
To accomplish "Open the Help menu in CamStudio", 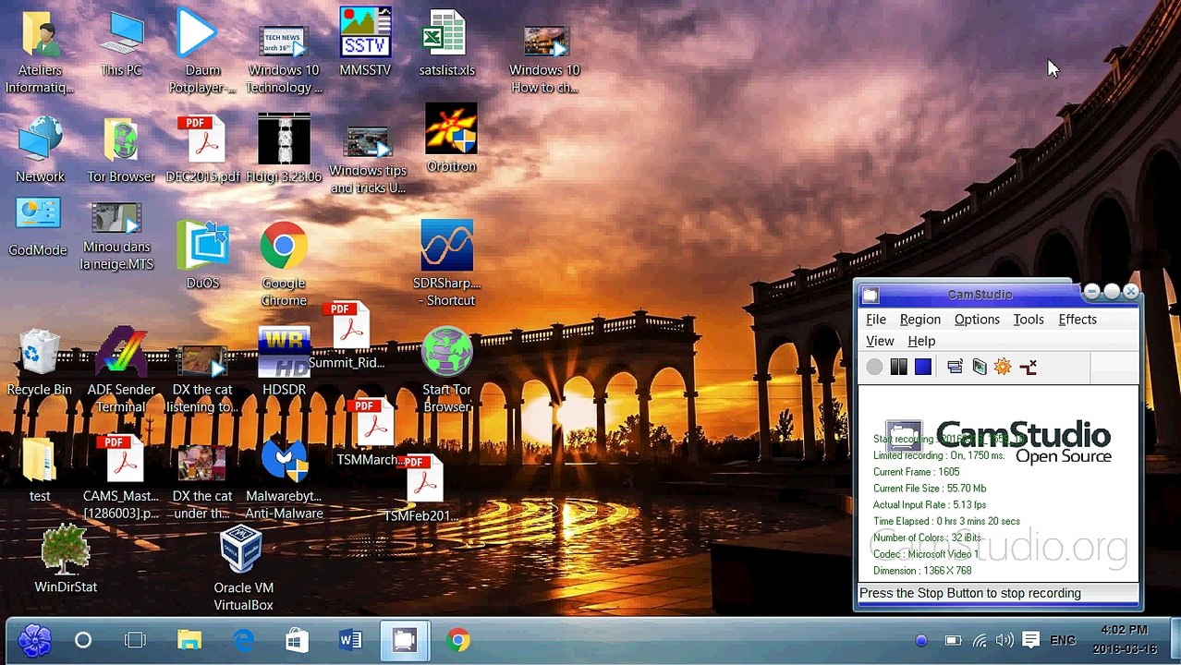I will point(921,341).
